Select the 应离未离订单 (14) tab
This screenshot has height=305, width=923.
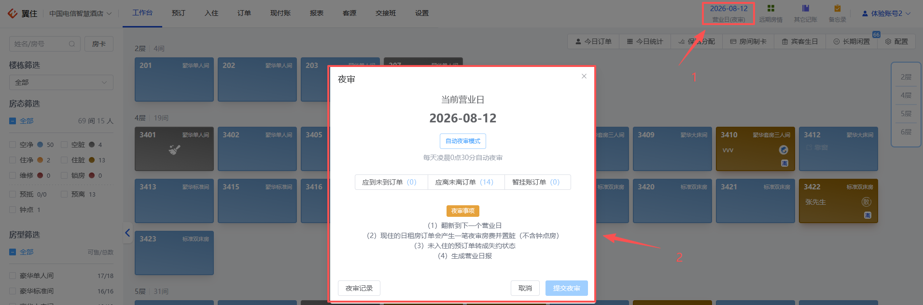click(466, 182)
